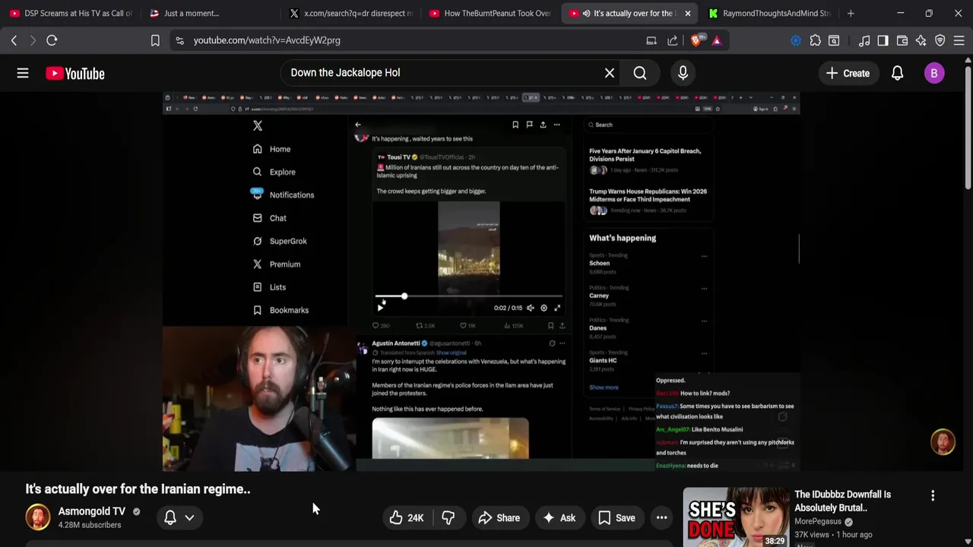Open Brave VPN shield icon

click(x=940, y=40)
